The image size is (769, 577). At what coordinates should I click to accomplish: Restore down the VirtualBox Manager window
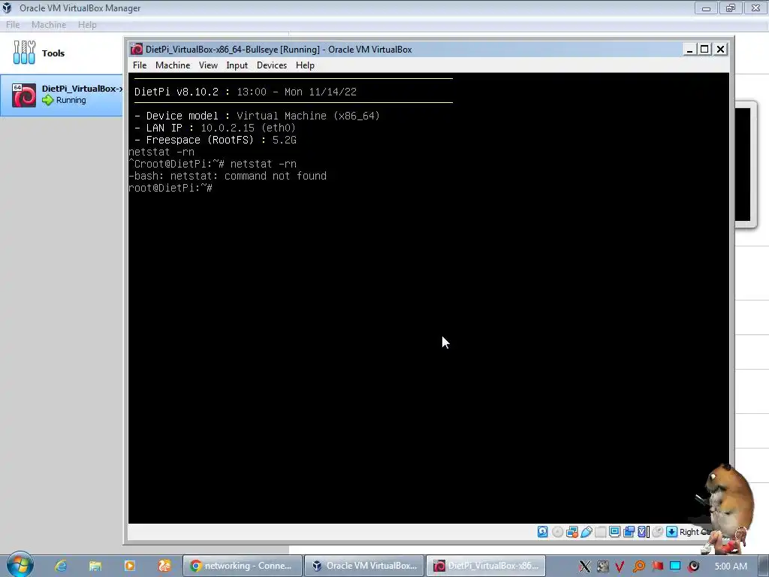[x=731, y=8]
